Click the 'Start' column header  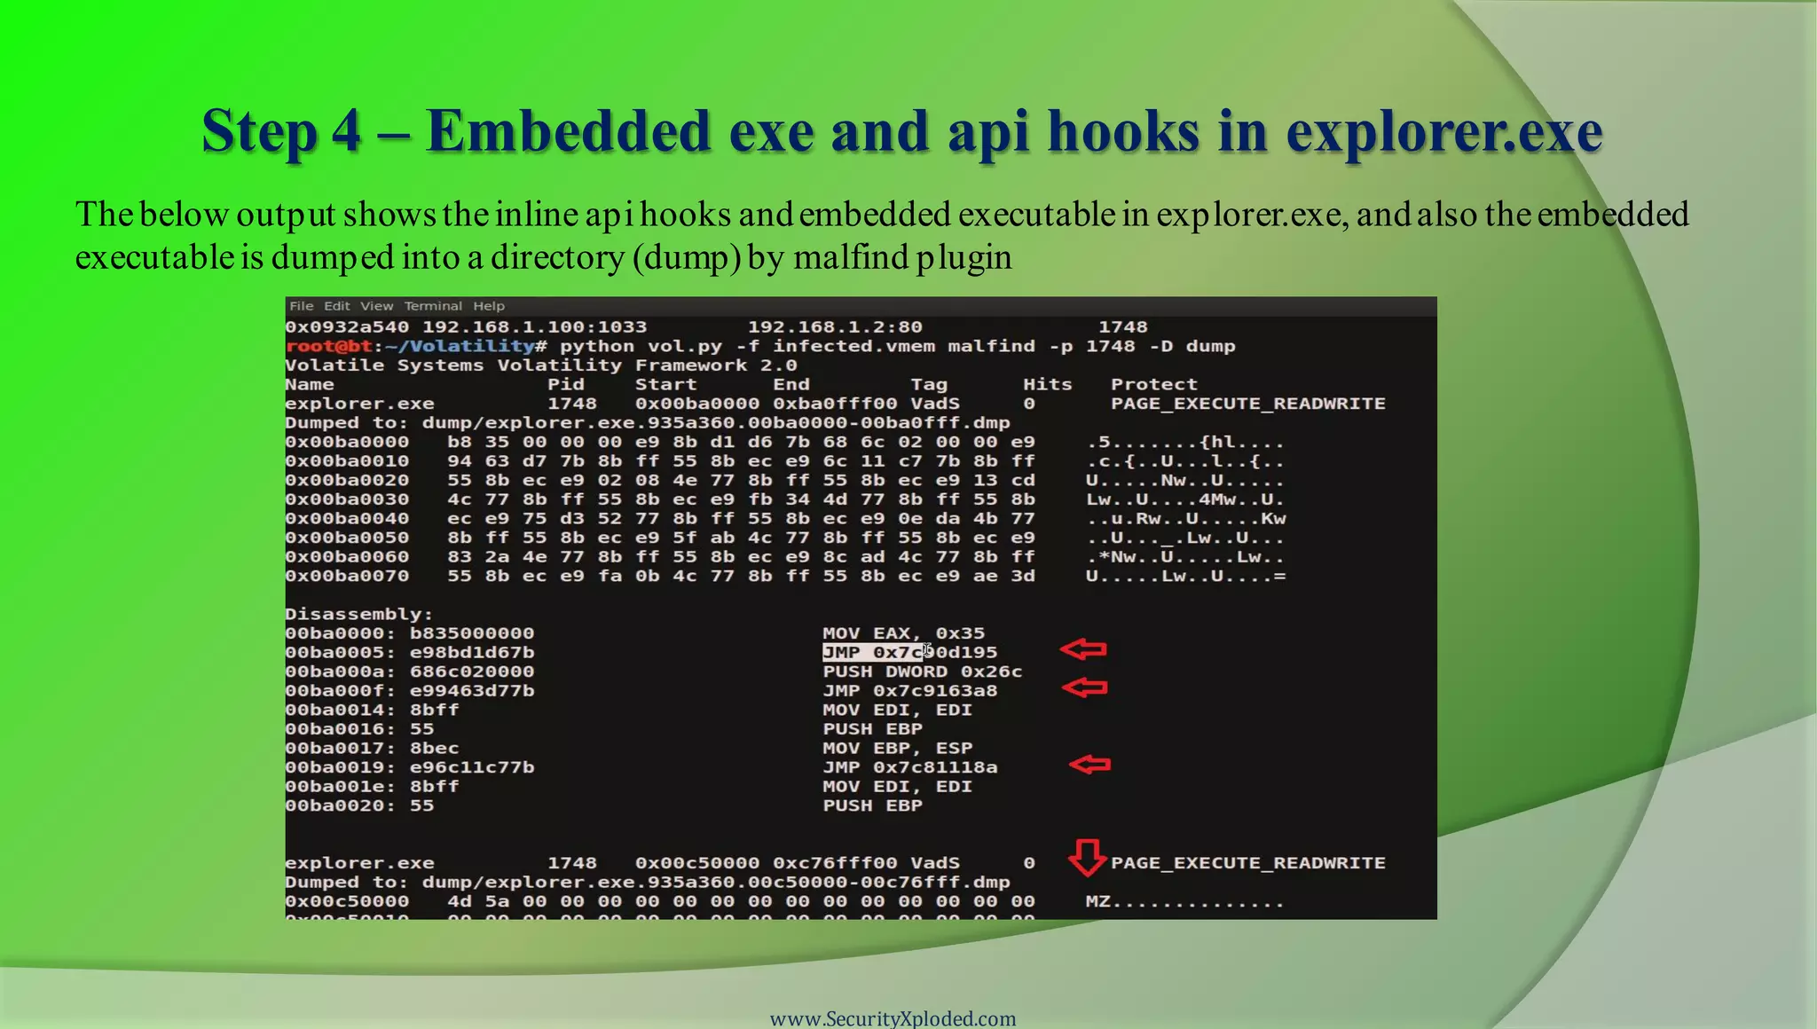[x=665, y=385]
